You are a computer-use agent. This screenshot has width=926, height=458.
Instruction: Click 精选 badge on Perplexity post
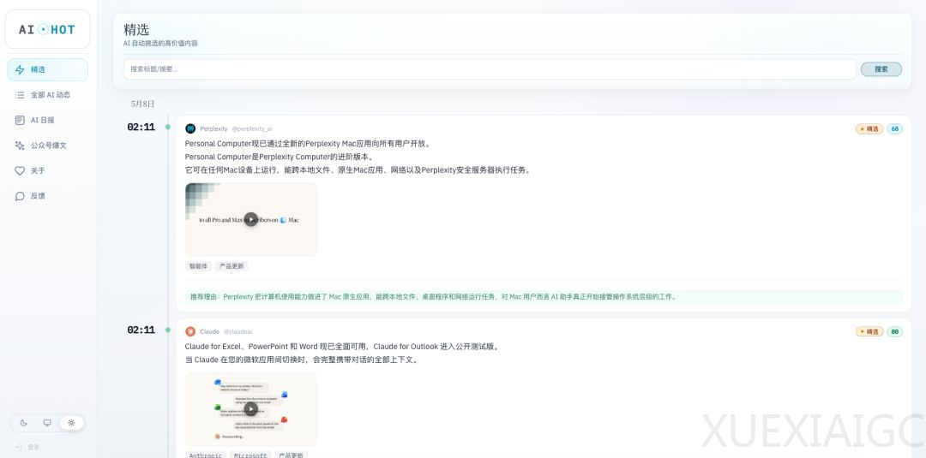point(869,128)
